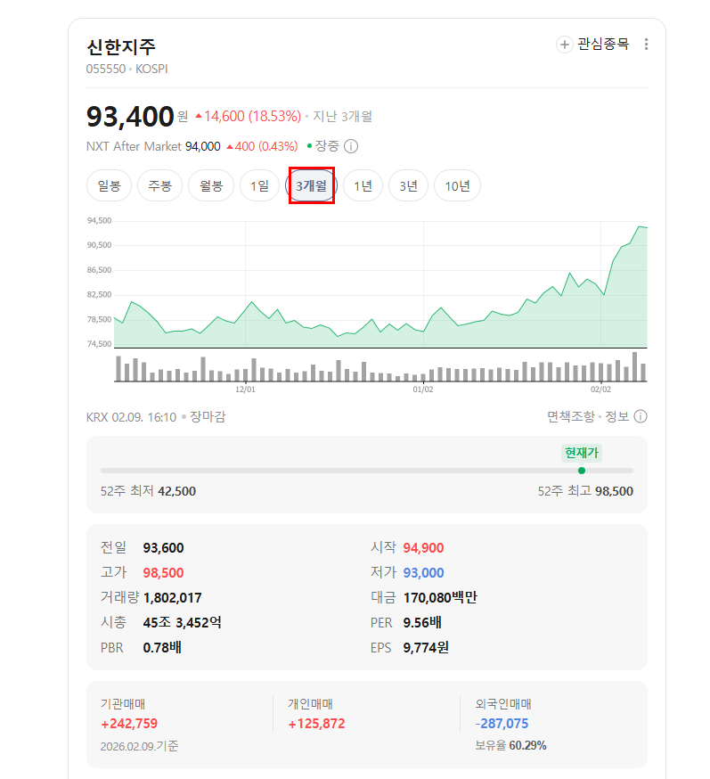Click the 관심종목 label

[603, 45]
